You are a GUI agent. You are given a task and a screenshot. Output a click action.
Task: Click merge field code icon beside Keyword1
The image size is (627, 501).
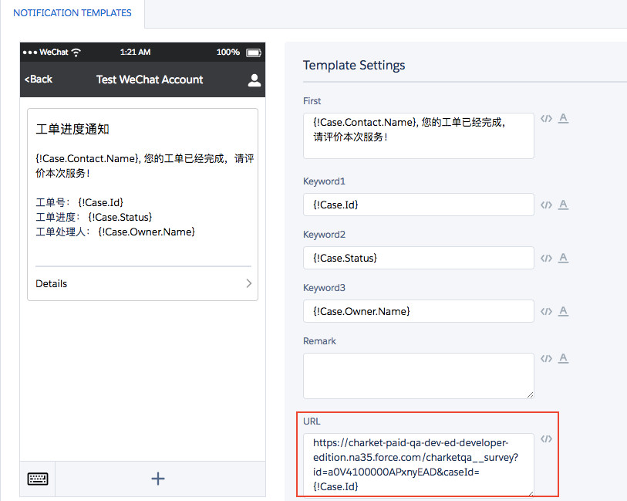pyautogui.click(x=546, y=205)
